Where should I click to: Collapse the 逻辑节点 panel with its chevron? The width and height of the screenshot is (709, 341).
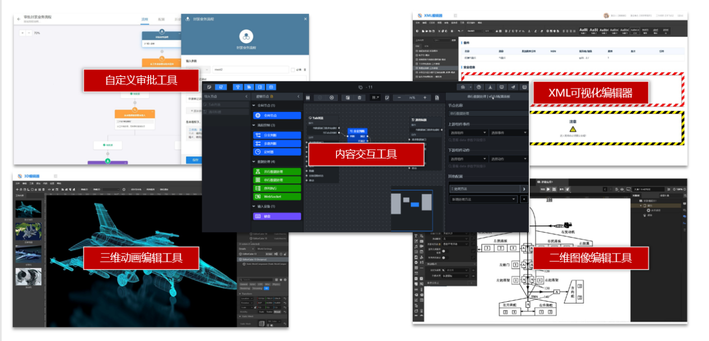[x=298, y=97]
